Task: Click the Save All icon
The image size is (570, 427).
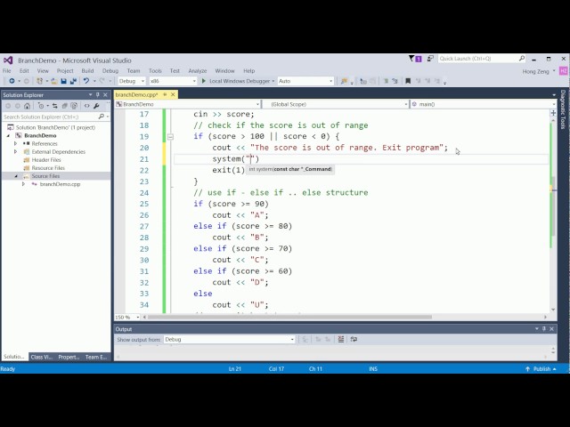Action: pos(73,81)
